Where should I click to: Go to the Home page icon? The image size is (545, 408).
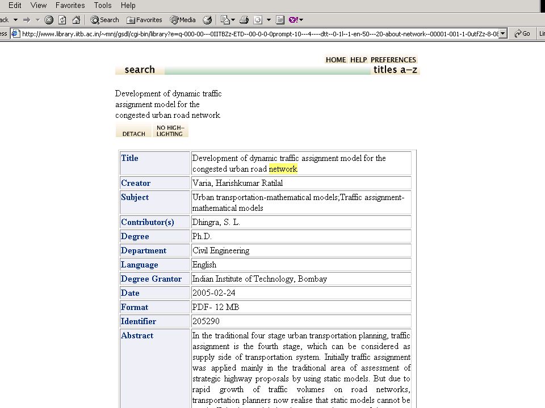click(76, 20)
